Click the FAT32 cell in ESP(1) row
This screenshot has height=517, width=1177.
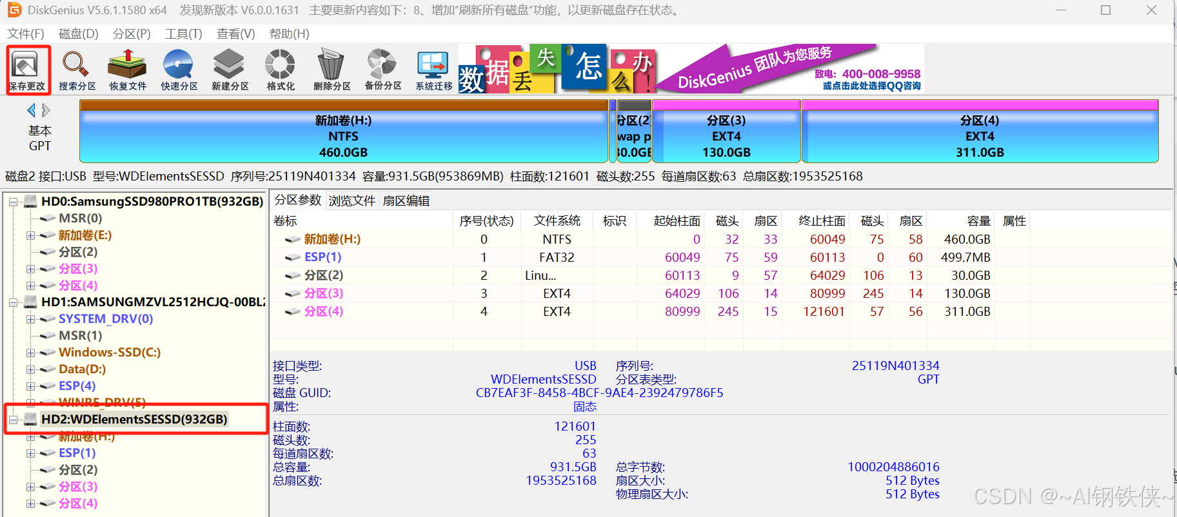click(x=557, y=257)
